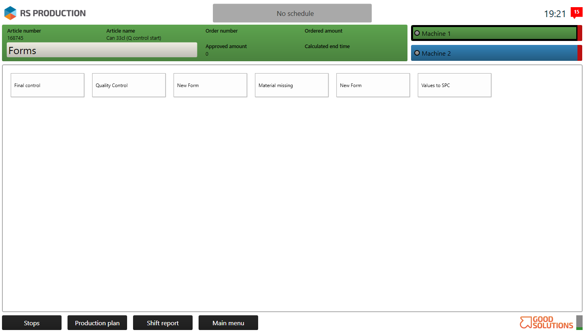Open the Final control form
This screenshot has width=585, height=332.
(47, 85)
